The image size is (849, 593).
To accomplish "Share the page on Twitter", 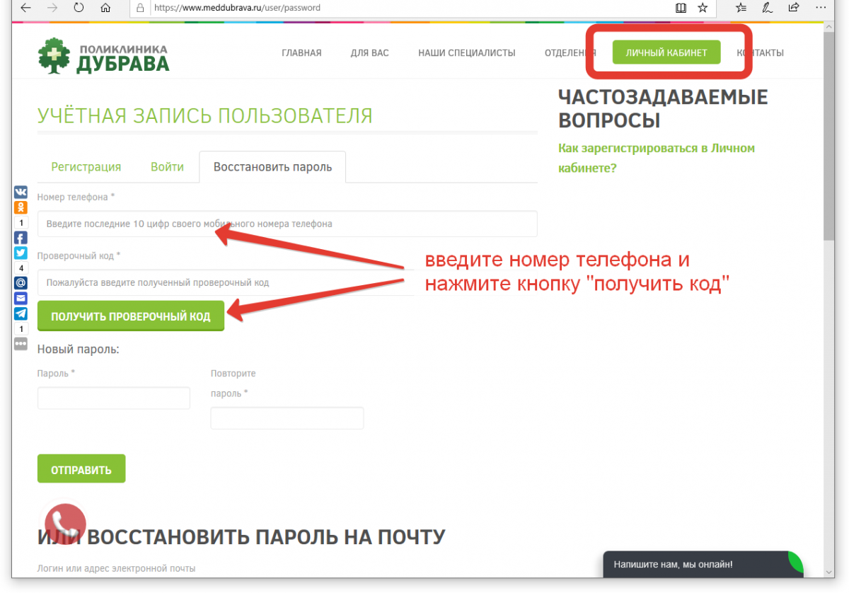I will (x=21, y=253).
